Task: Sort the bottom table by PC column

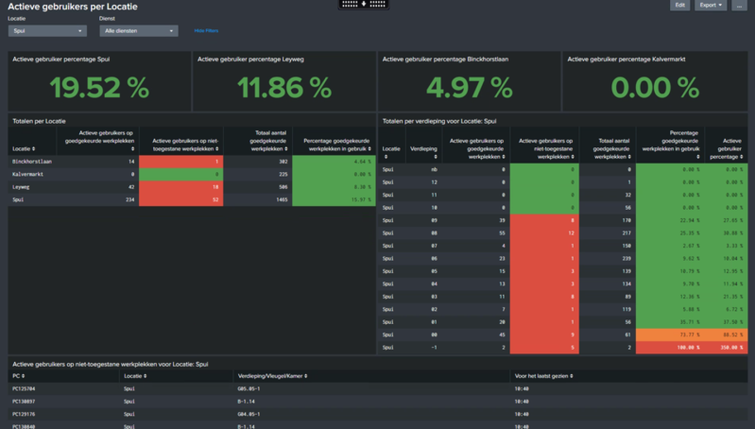Action: [19, 376]
